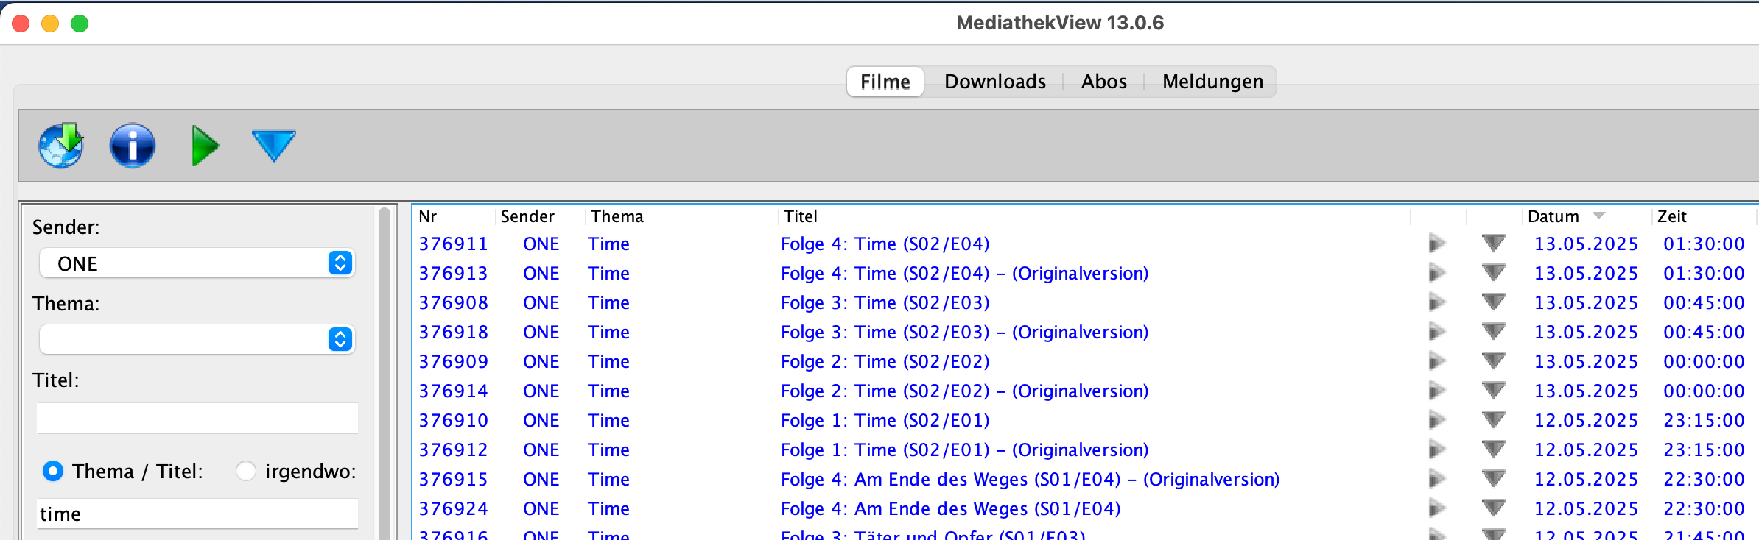This screenshot has width=1759, height=540.
Task: Download film in row 376910
Action: coord(1493,420)
